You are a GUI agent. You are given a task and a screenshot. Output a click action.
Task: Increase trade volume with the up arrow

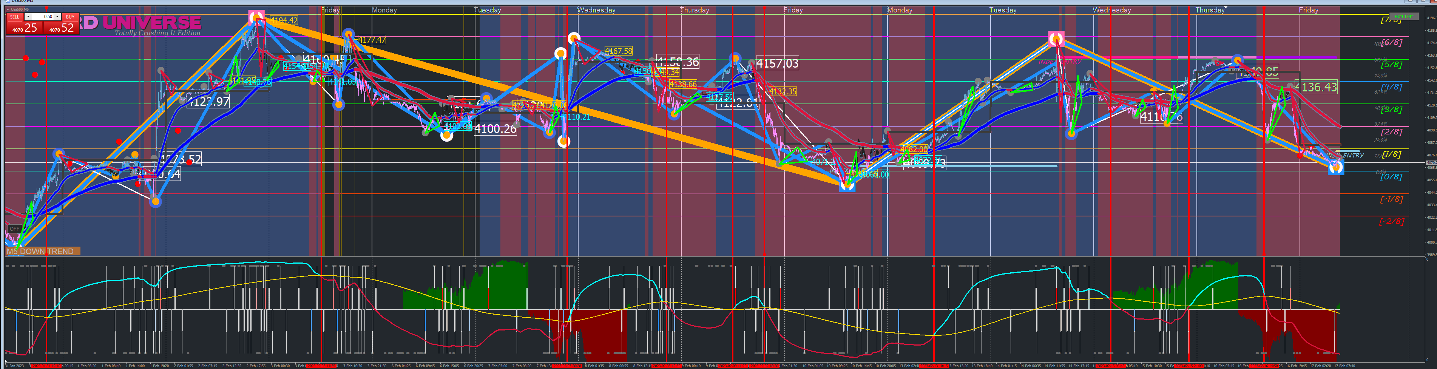57,17
